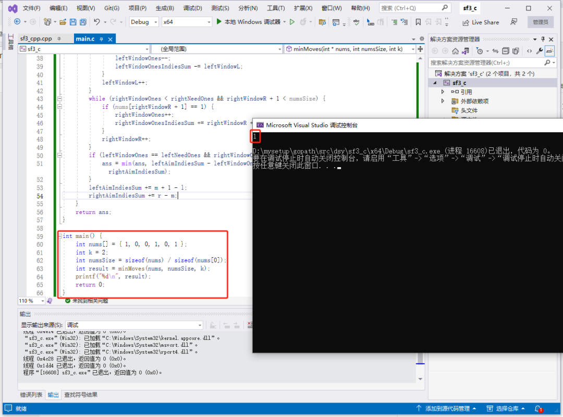Screen dimensions: 563x417
Task: Toggle pin on main.c tab
Action: [x=102, y=39]
